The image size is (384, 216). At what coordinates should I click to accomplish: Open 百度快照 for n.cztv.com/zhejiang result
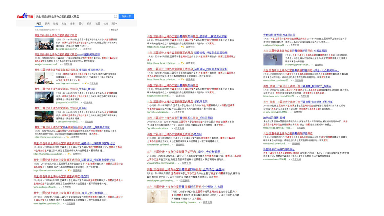coord(295,45)
